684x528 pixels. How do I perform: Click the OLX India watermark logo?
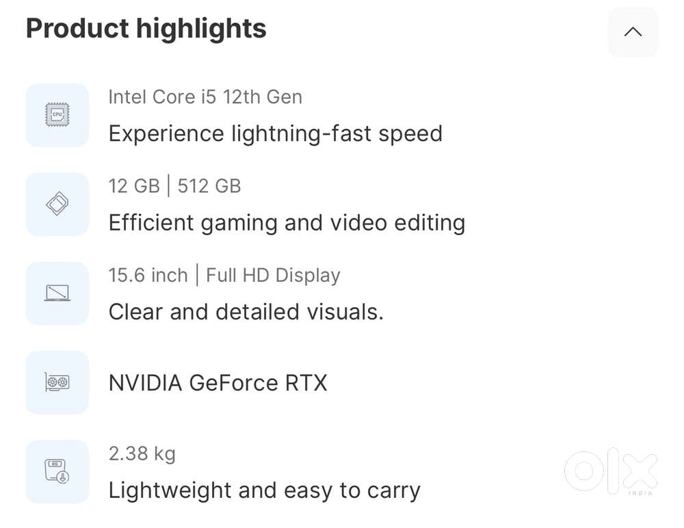pos(611,471)
